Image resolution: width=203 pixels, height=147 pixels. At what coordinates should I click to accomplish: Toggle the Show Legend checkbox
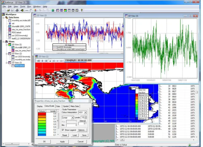pyautogui.click(x=63, y=130)
